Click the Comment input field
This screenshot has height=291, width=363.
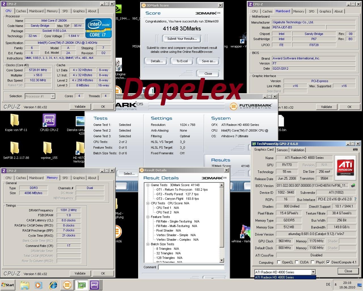click(191, 267)
